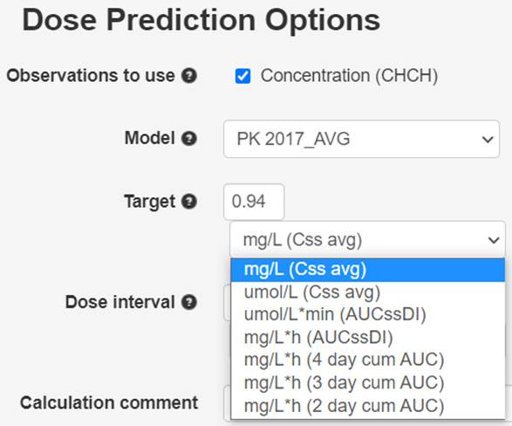
Task: Select mg/L*h (2 day cum AUC)
Action: point(368,406)
